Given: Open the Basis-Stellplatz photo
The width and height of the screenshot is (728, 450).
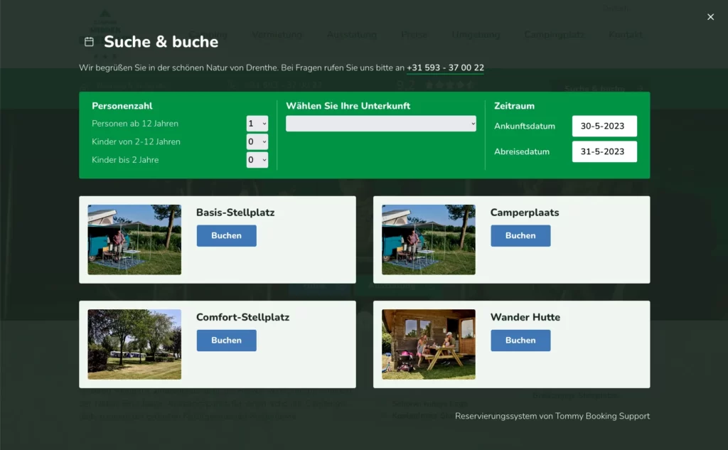Looking at the screenshot, I should coord(134,240).
